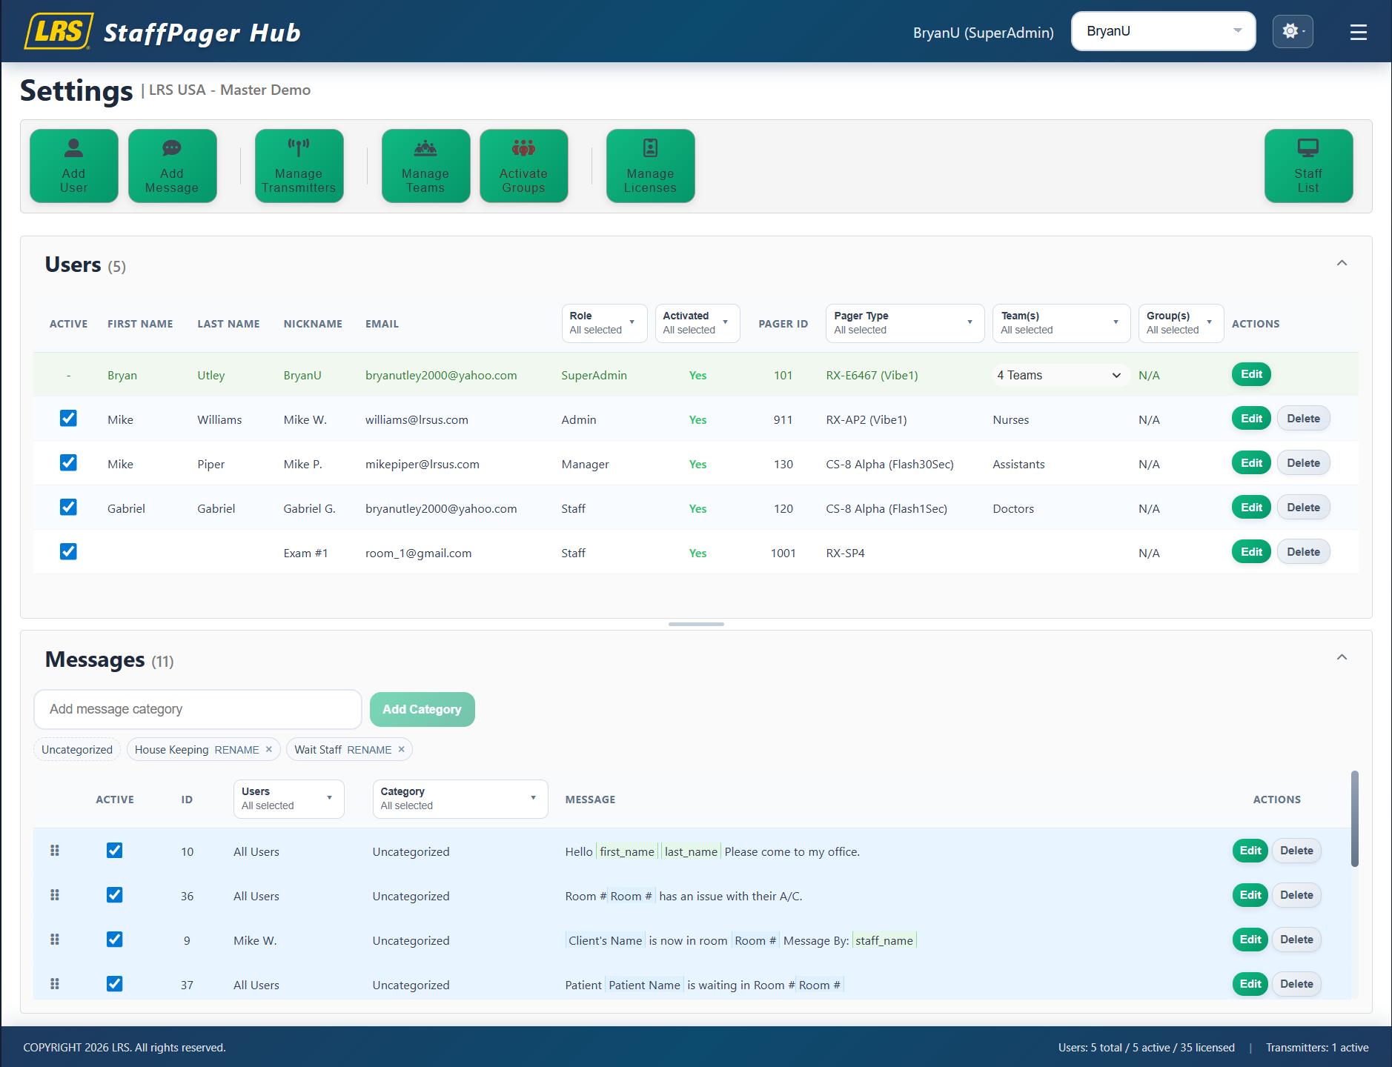Open the Add Message tool

pyautogui.click(x=172, y=165)
